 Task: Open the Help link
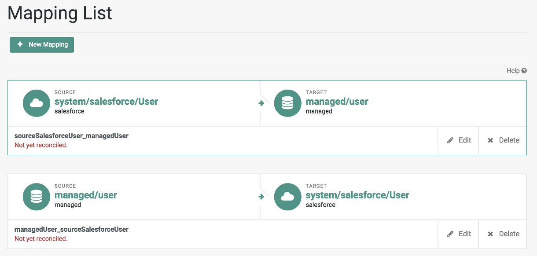(x=517, y=71)
